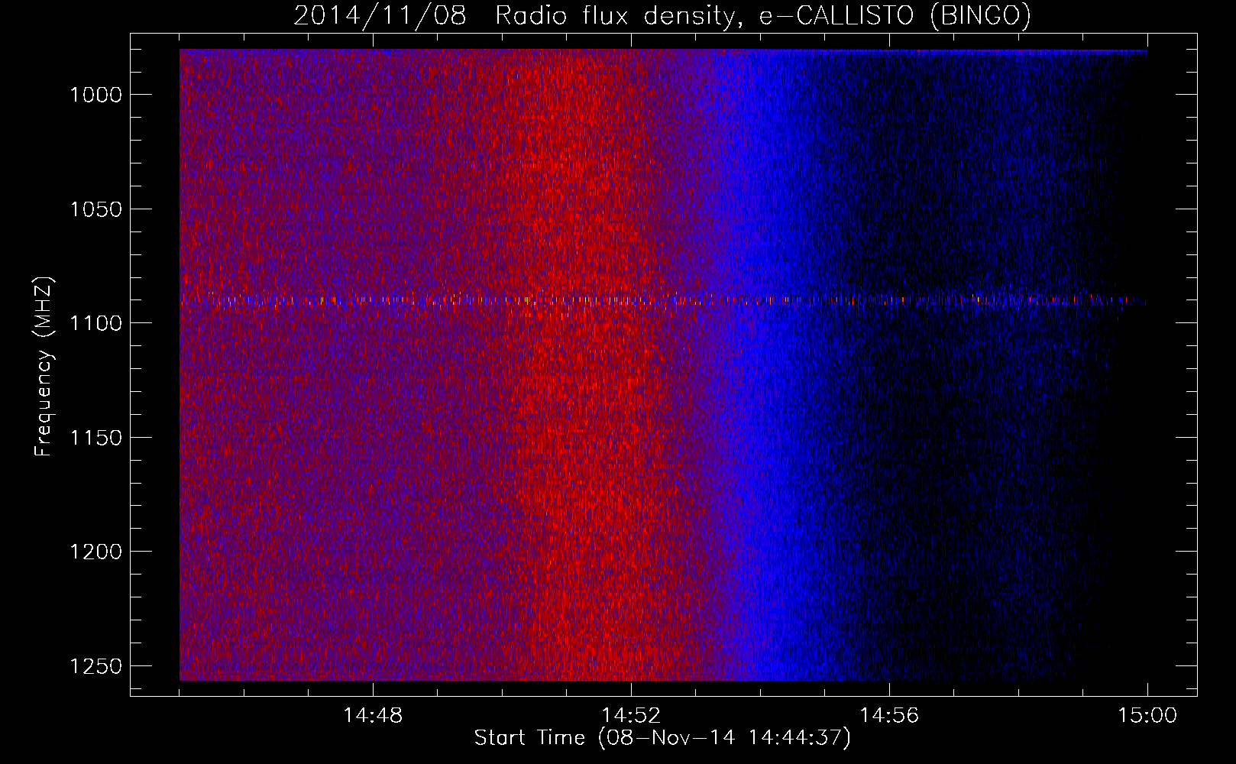The height and width of the screenshot is (764, 1236).
Task: Click the 'Start Time (08-Nov-14 14:44:37)' label
Action: click(x=662, y=738)
